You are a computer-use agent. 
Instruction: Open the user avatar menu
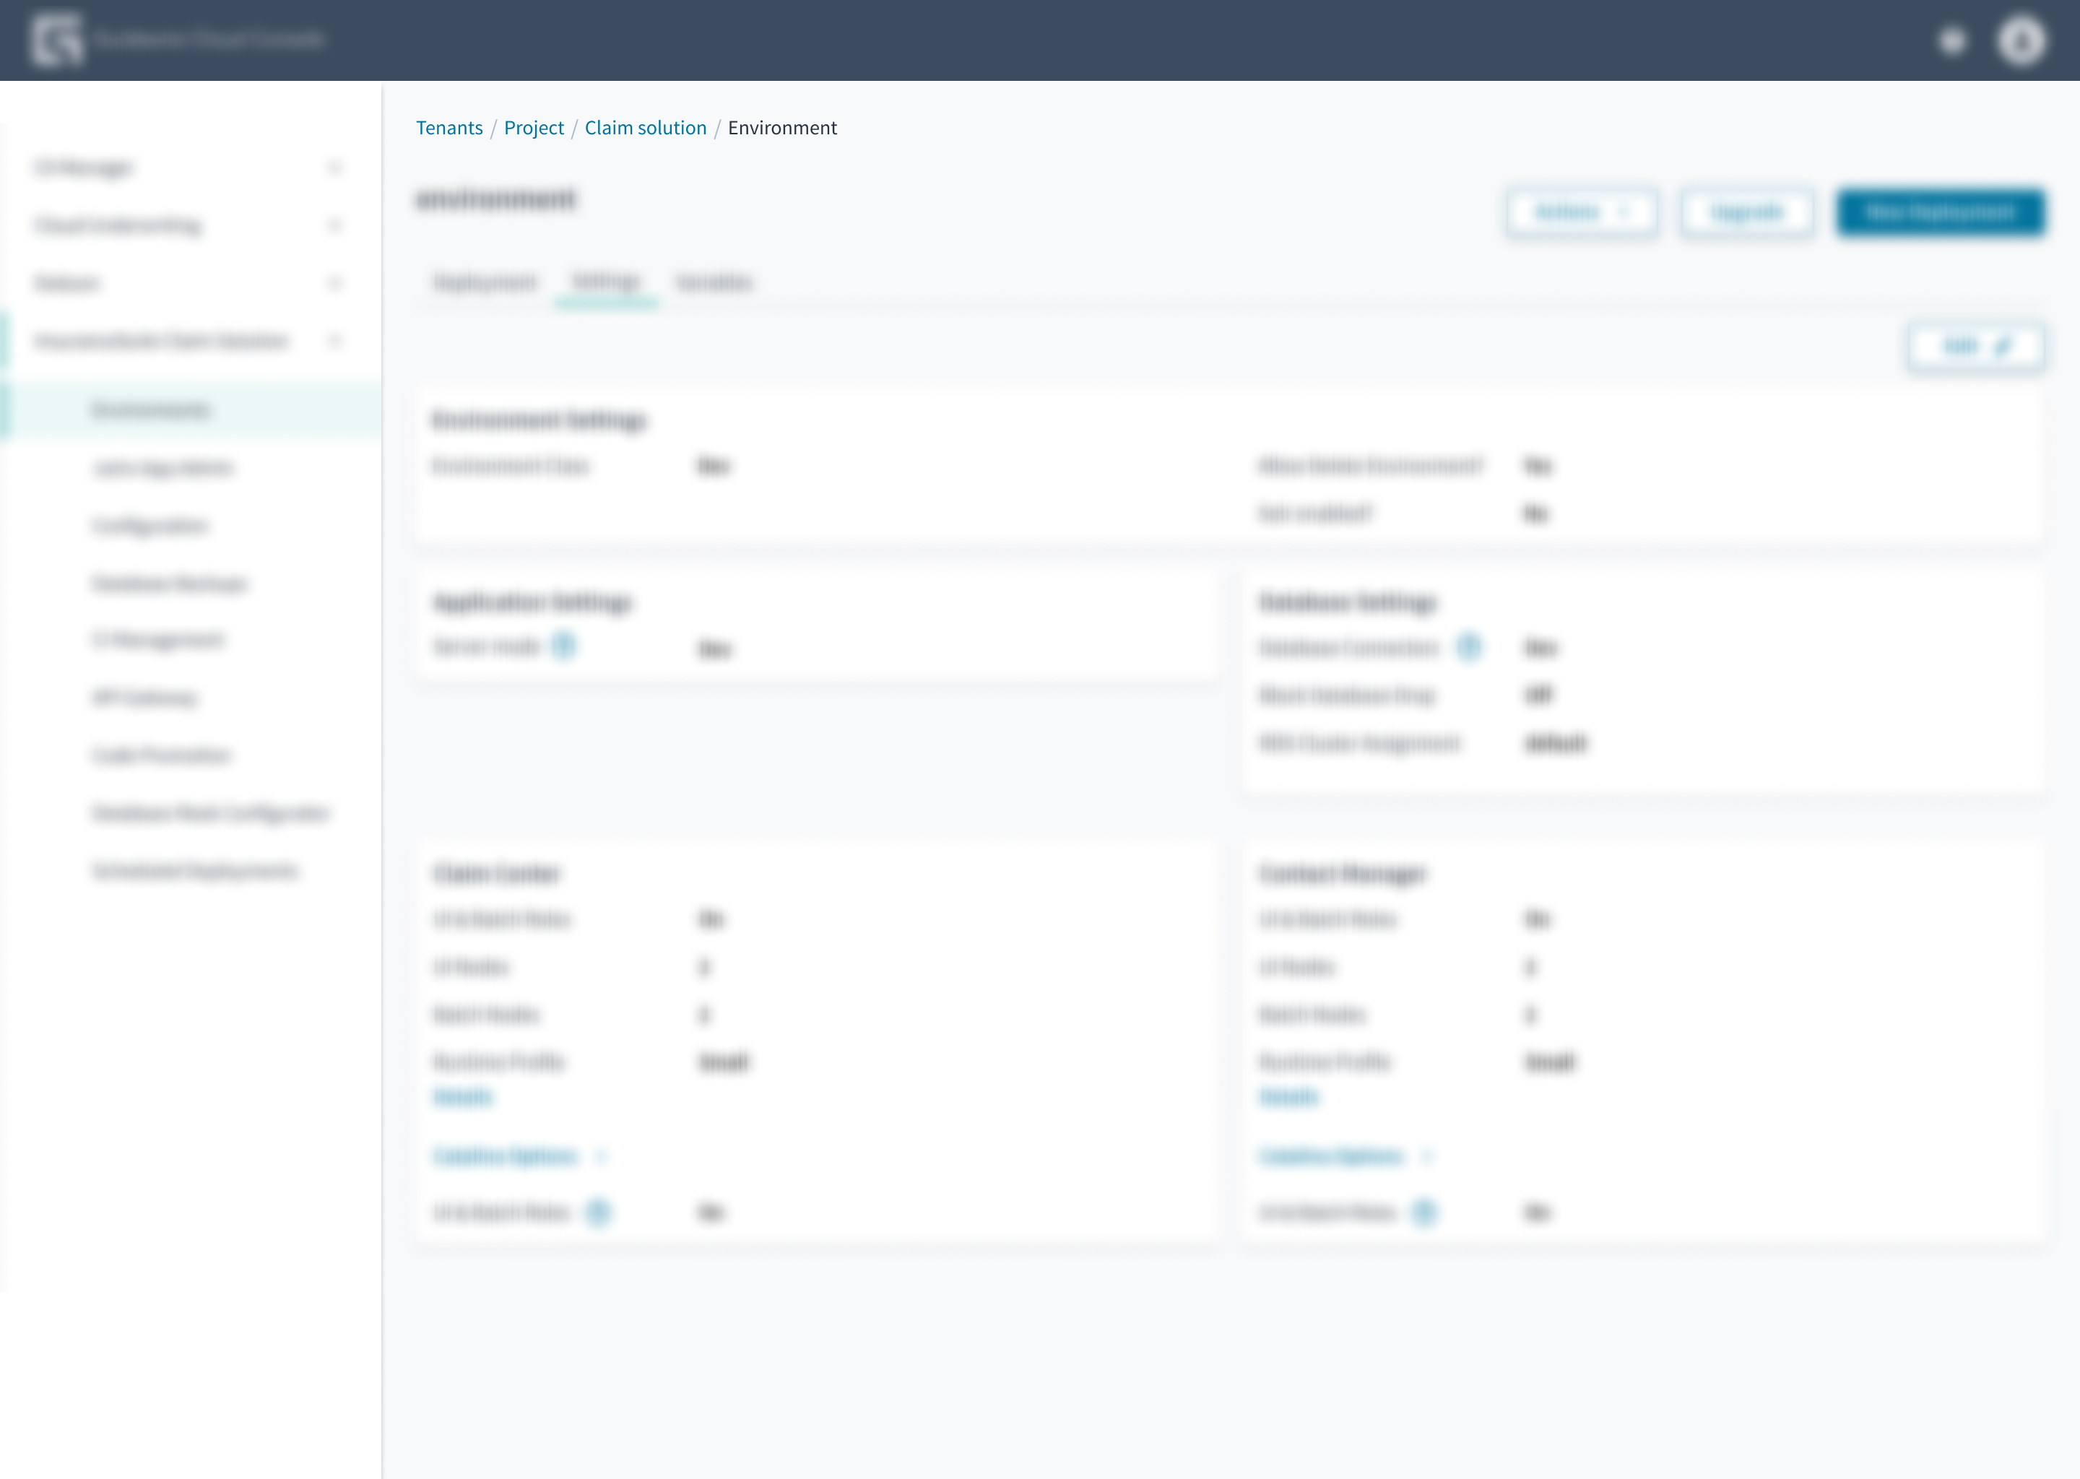(x=2021, y=41)
